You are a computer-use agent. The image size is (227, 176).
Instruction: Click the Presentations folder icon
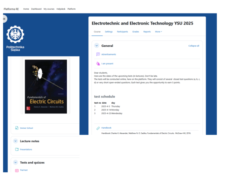click(17, 150)
